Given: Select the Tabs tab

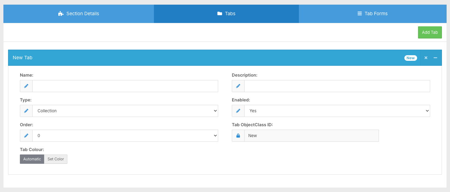Looking at the screenshot, I should tap(226, 14).
